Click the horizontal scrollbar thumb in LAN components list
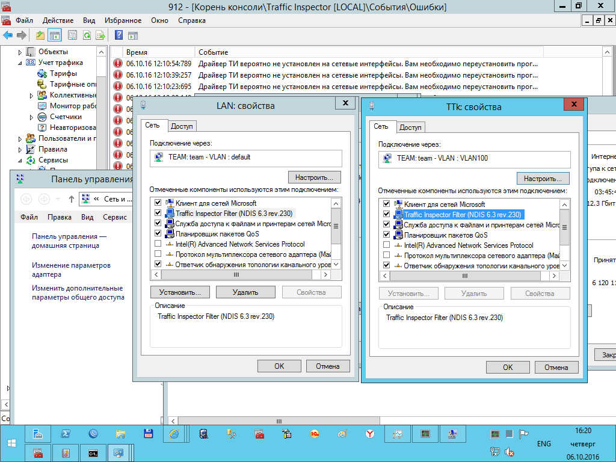616x462 pixels. click(x=236, y=275)
